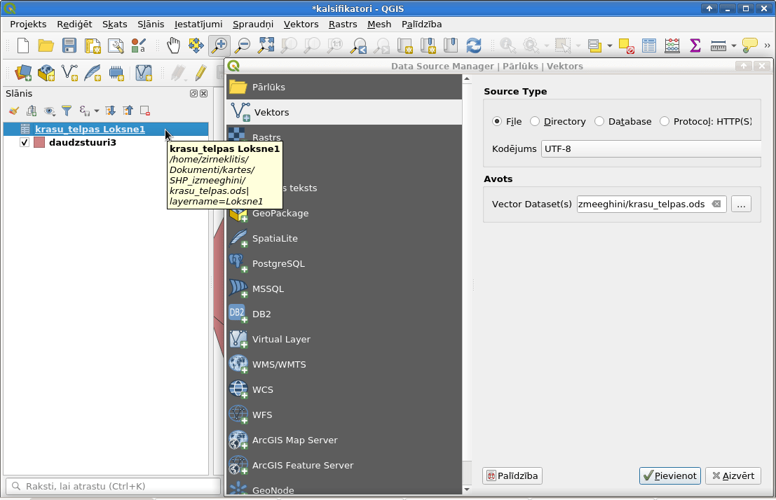
Task: Toggle editing with the yellow pencil icon
Action: pyautogui.click(x=200, y=74)
